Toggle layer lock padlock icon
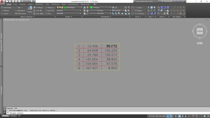The width and height of the screenshot is (210, 118). coord(62,8)
